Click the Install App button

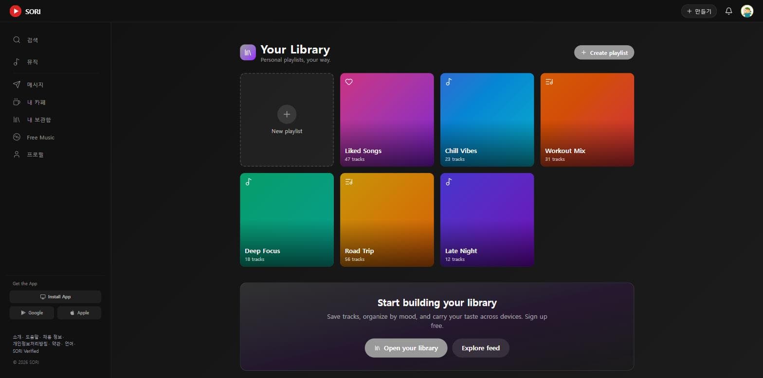(x=55, y=297)
